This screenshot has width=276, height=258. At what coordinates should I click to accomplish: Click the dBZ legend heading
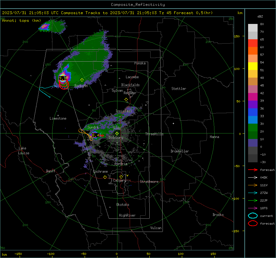260,16
